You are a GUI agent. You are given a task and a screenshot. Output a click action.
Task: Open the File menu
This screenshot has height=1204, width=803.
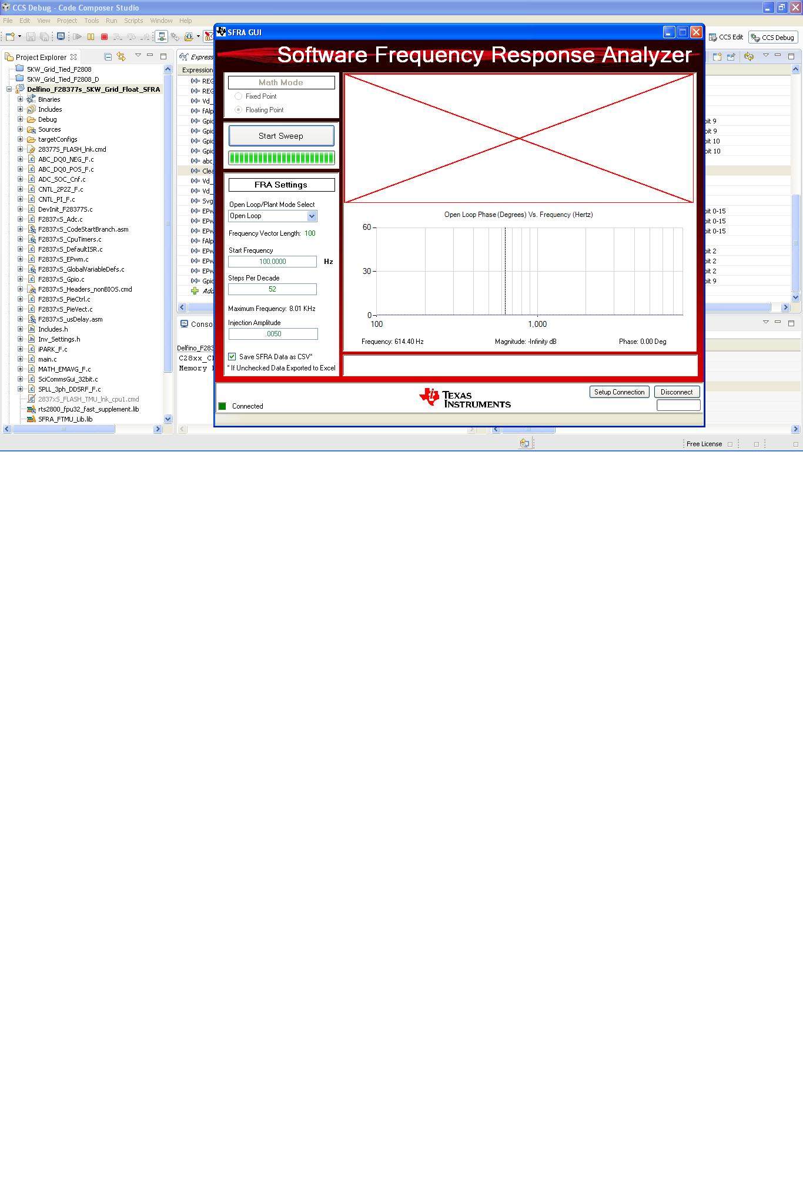pyautogui.click(x=8, y=21)
